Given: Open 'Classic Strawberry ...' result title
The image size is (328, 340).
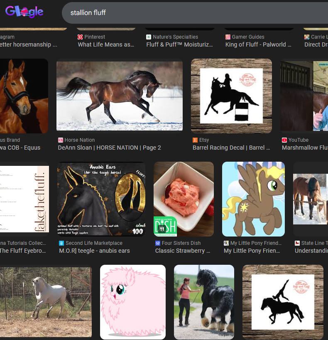Looking at the screenshot, I should coord(183,251).
